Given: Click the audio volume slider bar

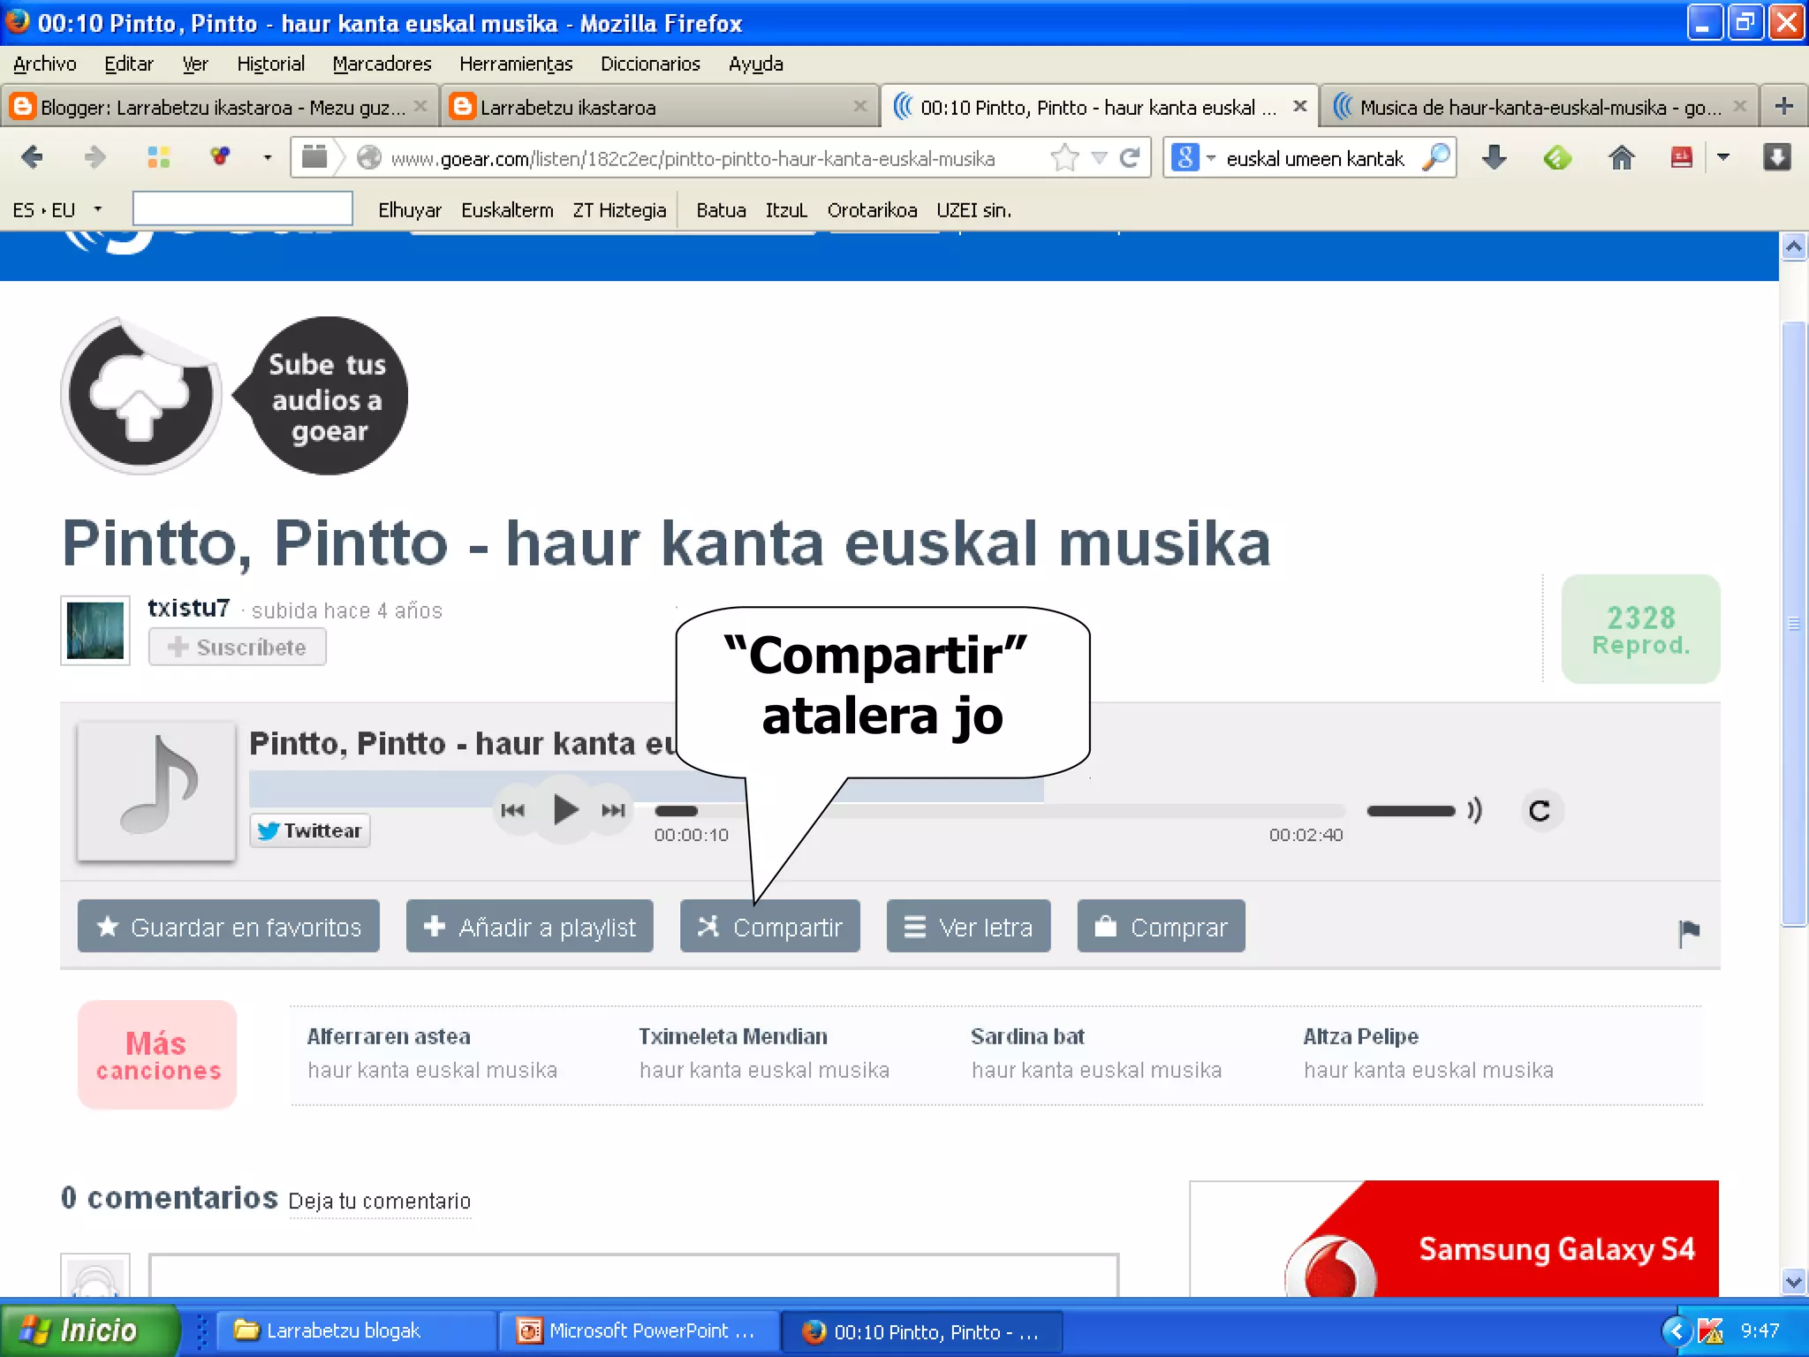Looking at the screenshot, I should pos(1411,810).
